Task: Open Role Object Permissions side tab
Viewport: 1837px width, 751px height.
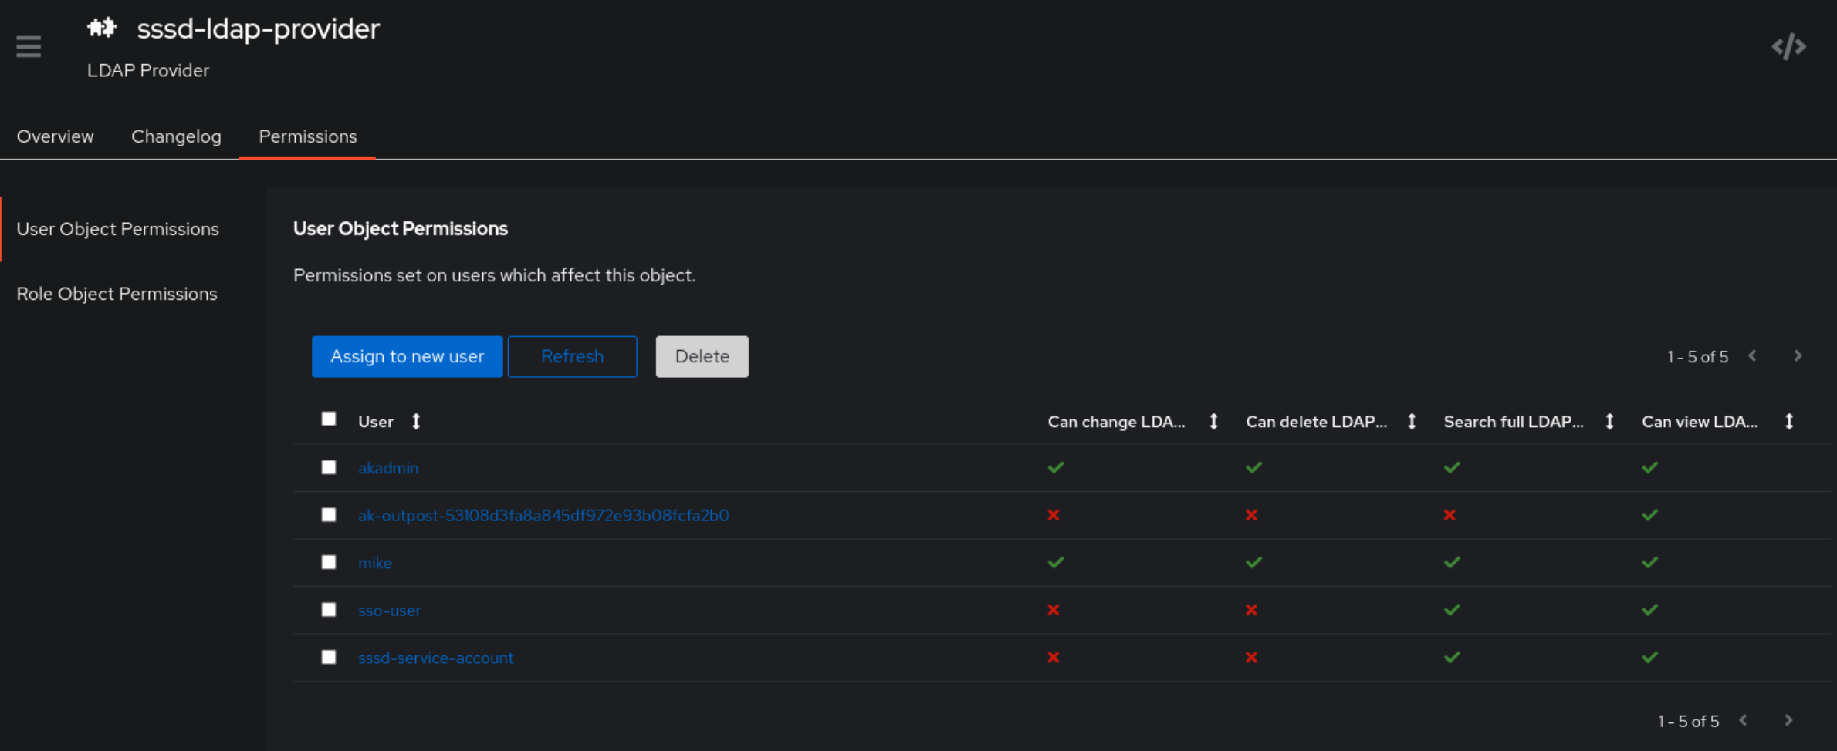Action: [117, 294]
